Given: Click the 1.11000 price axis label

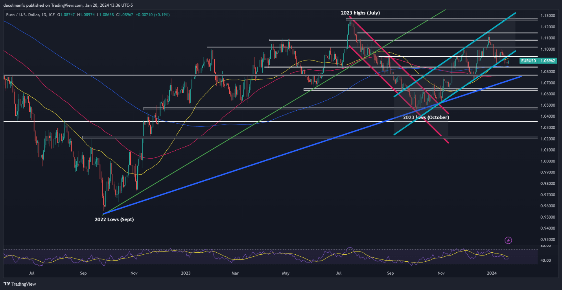Looking at the screenshot, I should pyautogui.click(x=547, y=38).
